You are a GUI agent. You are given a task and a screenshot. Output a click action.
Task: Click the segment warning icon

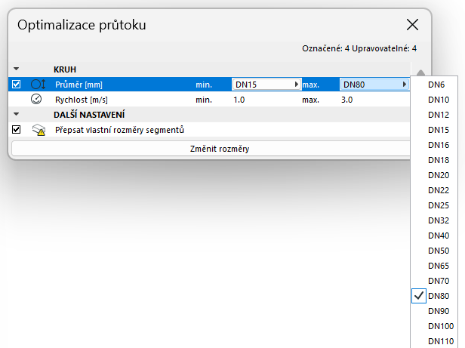(x=38, y=130)
